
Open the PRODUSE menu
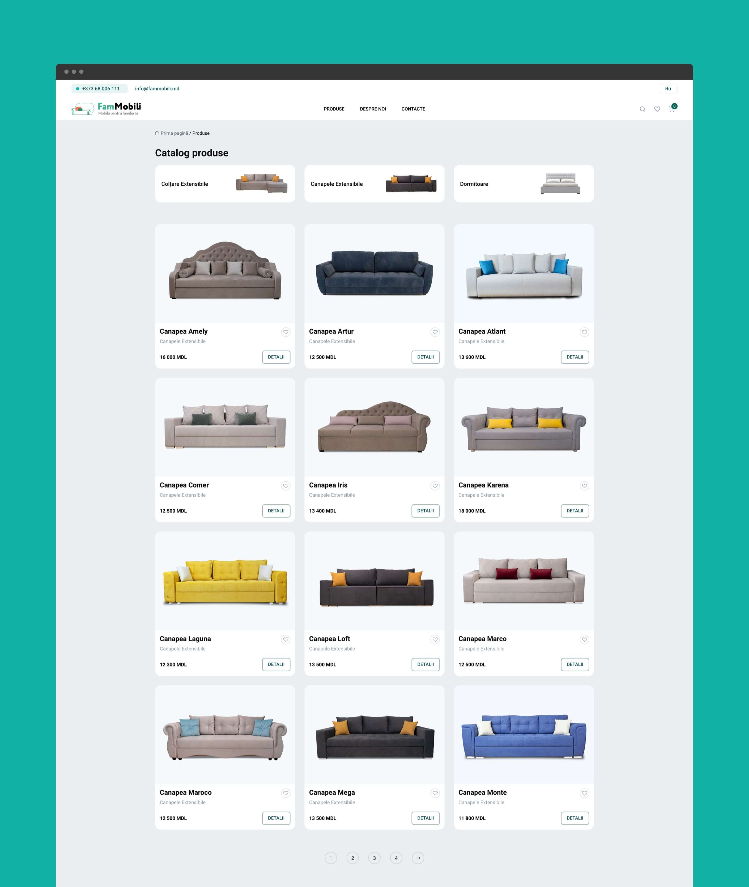334,109
